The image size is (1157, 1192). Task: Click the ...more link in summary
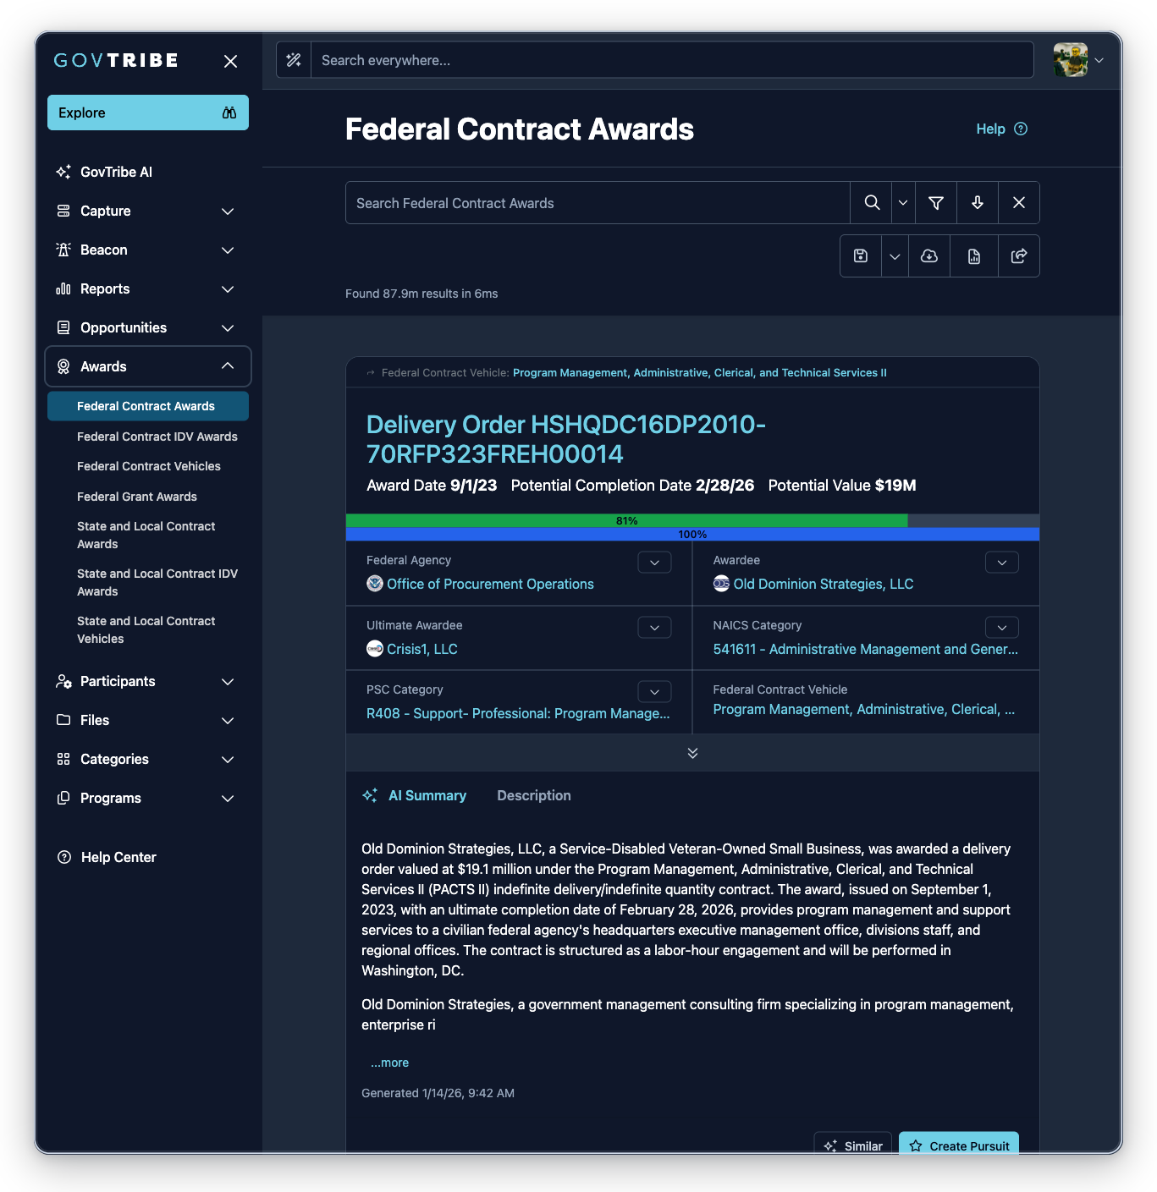389,1063
